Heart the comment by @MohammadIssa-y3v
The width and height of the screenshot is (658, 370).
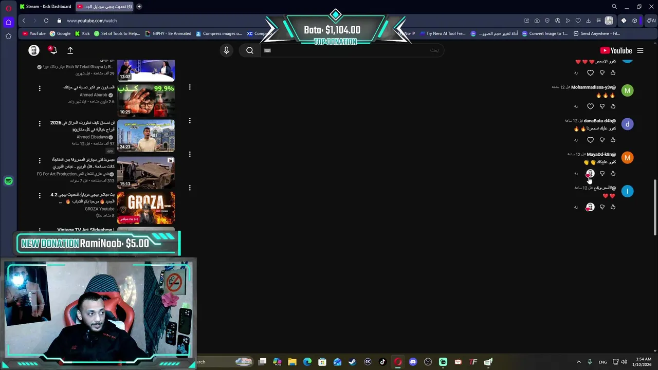click(x=590, y=106)
